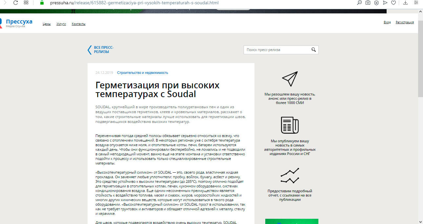This screenshot has height=224, width=423.
Task: Click the 24.12.2019 date text
Action: coord(104,73)
